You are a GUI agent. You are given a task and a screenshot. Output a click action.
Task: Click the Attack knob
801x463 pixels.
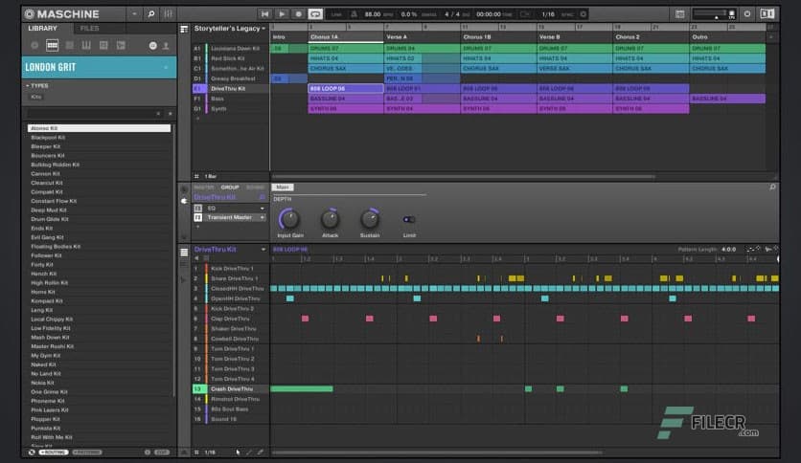click(330, 219)
